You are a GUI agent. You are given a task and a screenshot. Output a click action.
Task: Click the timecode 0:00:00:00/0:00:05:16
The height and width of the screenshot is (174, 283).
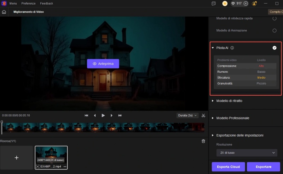(16, 115)
